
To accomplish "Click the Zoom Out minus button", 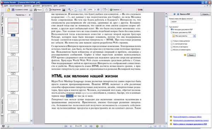I will (85, 10).
